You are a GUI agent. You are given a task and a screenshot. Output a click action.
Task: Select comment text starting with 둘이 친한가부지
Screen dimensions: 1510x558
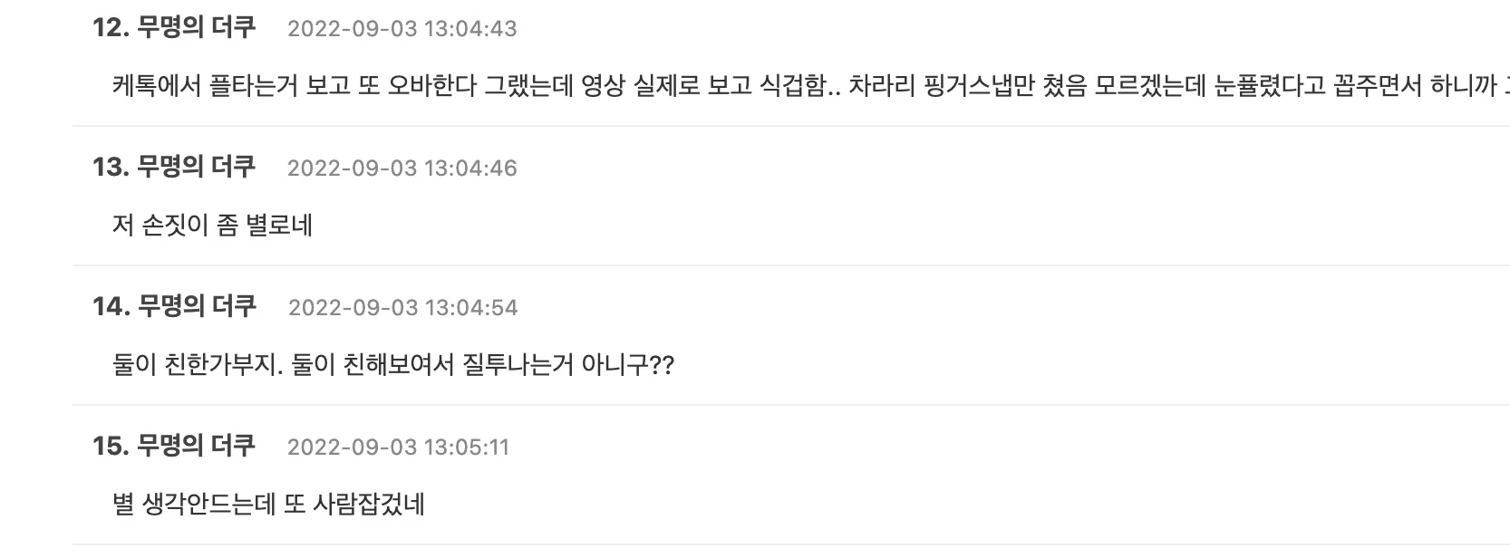click(x=393, y=364)
